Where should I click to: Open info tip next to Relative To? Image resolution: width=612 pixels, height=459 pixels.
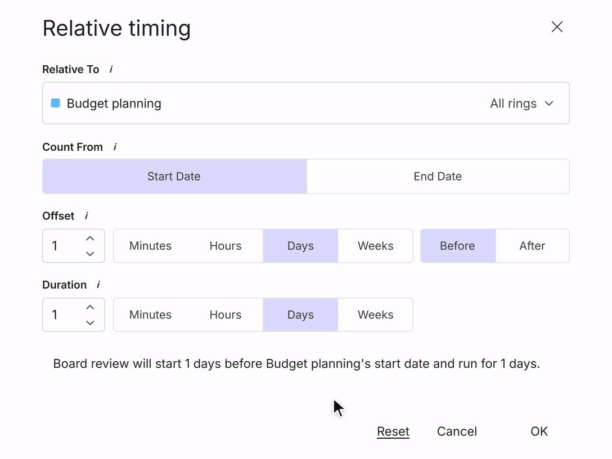tap(111, 70)
